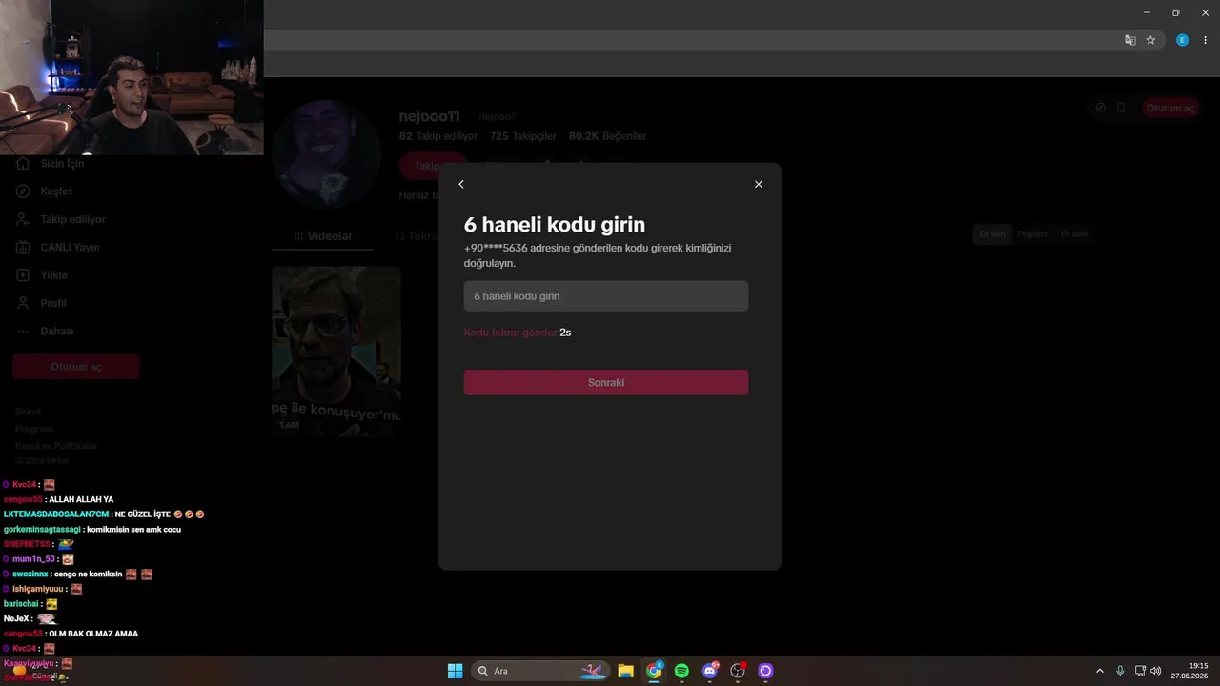This screenshot has height=686, width=1220.
Task: Show hidden icons in the system tray
Action: point(1099,671)
